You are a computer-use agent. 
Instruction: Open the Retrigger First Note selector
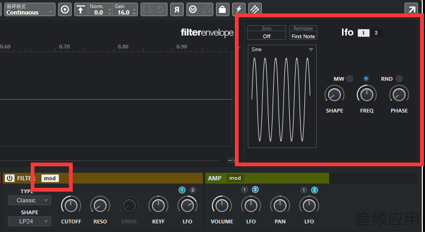(x=303, y=32)
